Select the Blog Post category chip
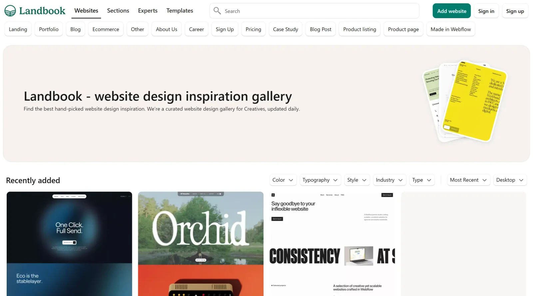Viewport: 533px width, 296px height. [x=320, y=29]
